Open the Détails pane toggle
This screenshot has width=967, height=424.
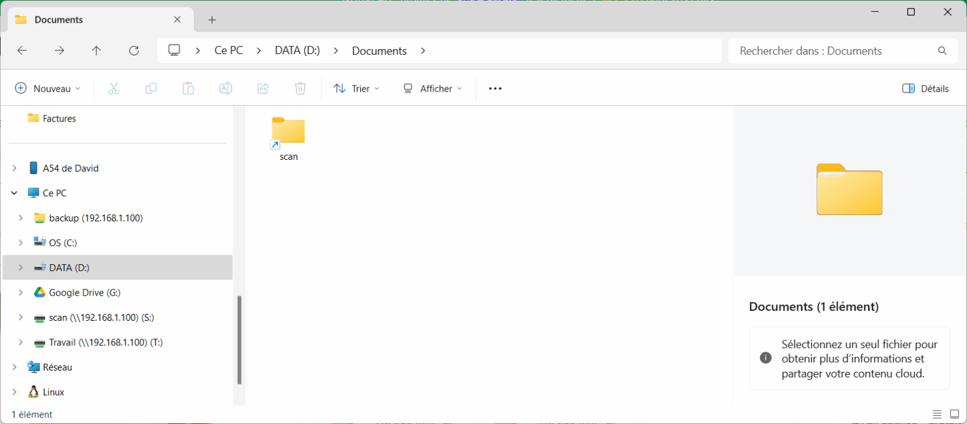pos(924,88)
